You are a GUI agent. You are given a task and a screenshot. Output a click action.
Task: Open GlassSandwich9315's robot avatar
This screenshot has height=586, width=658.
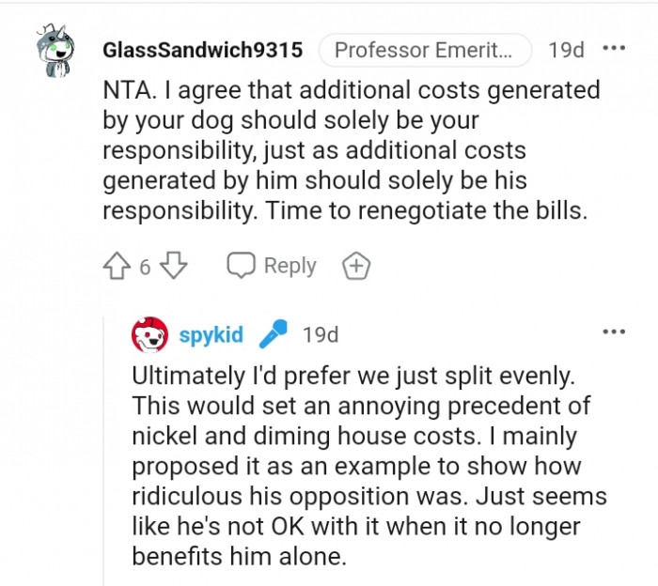click(x=54, y=54)
